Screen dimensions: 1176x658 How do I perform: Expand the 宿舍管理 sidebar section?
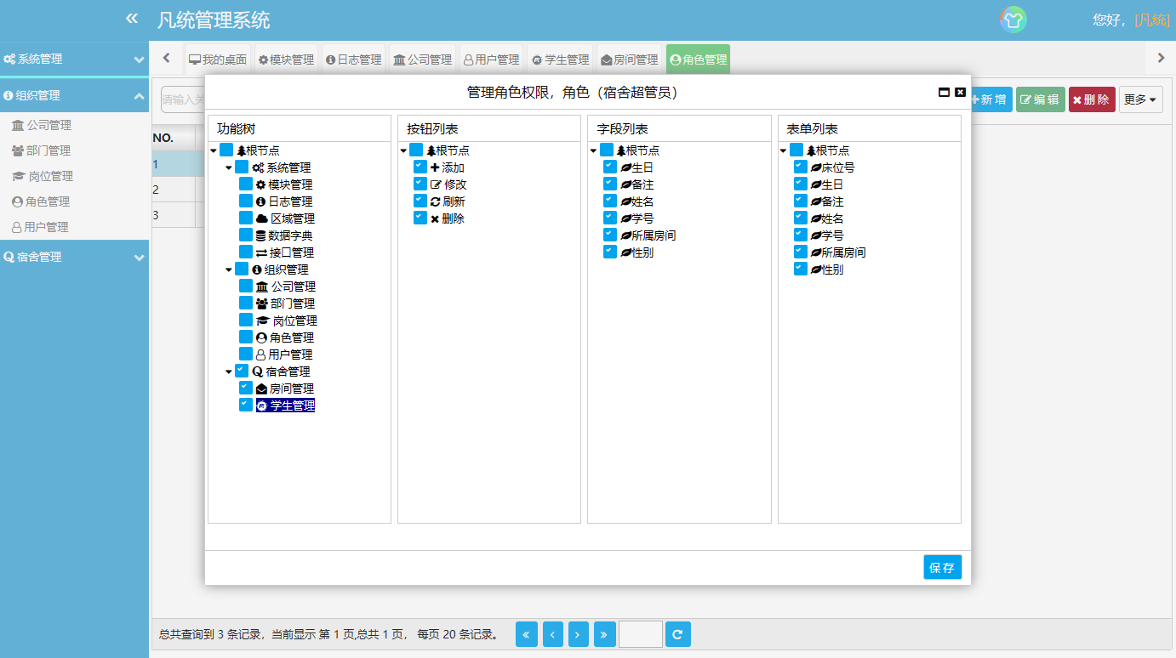[x=74, y=257]
